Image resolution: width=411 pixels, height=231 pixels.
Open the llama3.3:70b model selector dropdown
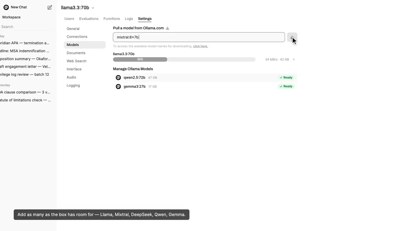(x=77, y=8)
